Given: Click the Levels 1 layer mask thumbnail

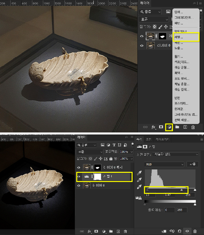Looking at the screenshot, I should tap(97, 177).
